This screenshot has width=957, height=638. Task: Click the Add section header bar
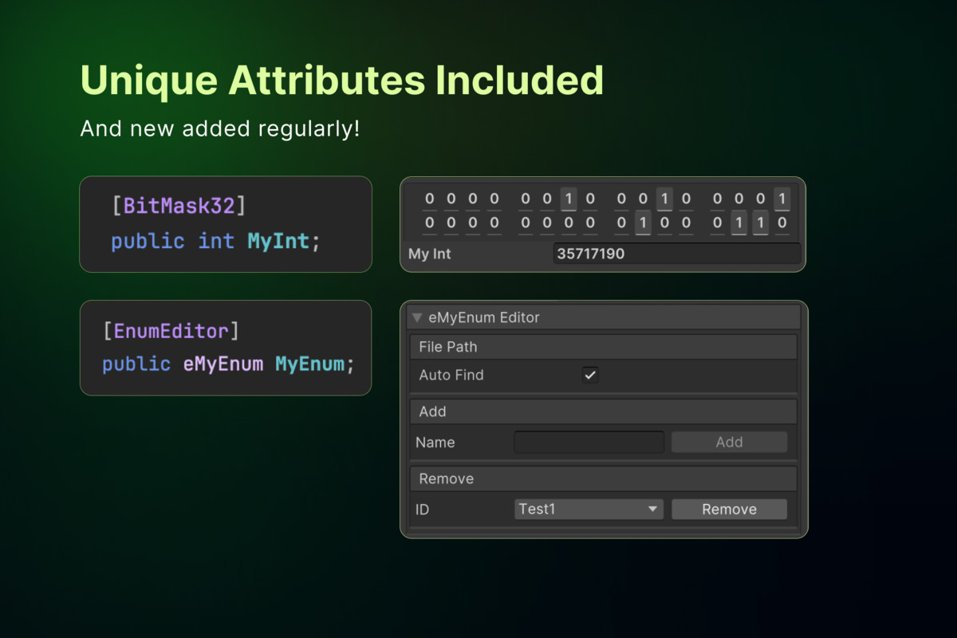pos(603,412)
